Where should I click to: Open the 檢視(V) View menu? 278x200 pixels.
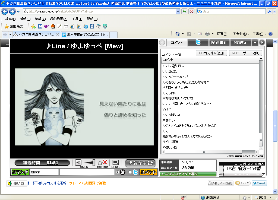[x=40, y=19]
